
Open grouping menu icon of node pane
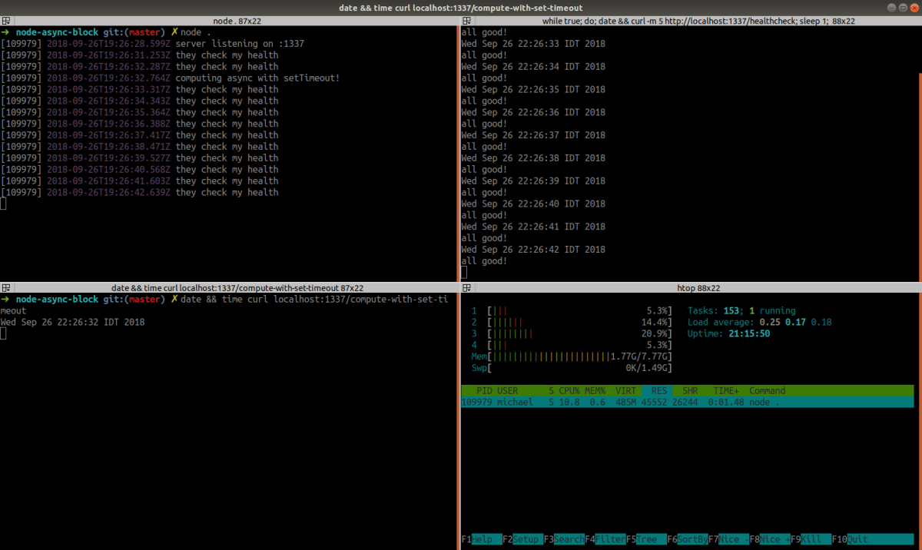tap(5, 21)
